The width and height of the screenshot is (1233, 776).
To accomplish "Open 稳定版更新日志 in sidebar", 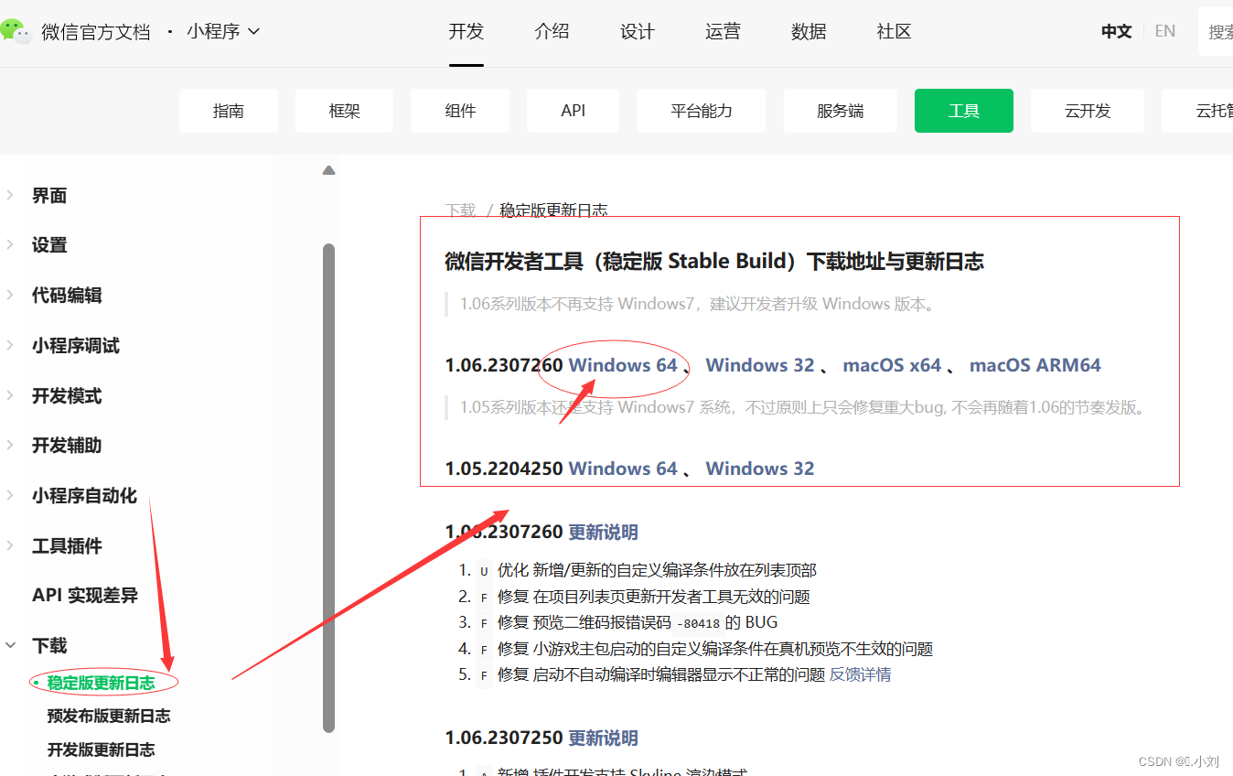I will [102, 683].
